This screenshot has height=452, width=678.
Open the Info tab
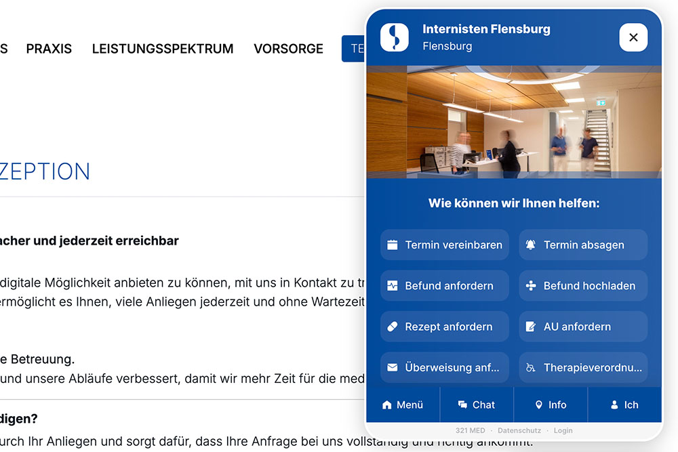[551, 405]
